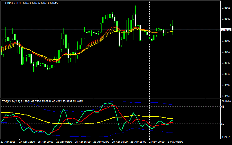
Task: Click the 28 Apr 00:00 time label
Action: coord(46,142)
